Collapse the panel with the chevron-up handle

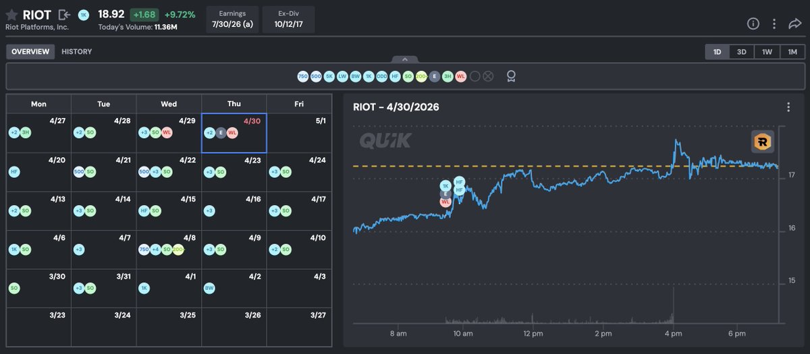pos(404,59)
